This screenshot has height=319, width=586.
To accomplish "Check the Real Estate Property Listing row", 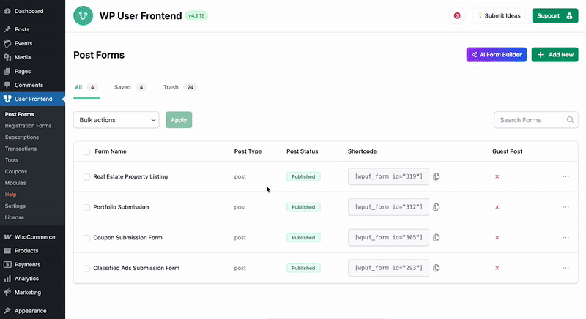I will (x=86, y=177).
